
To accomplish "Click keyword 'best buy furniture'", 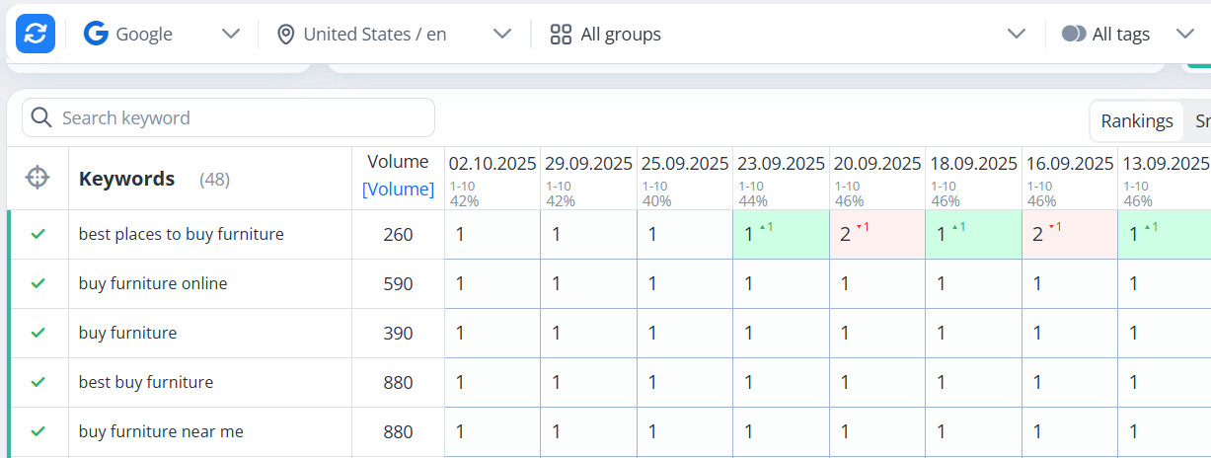I will tap(146, 382).
